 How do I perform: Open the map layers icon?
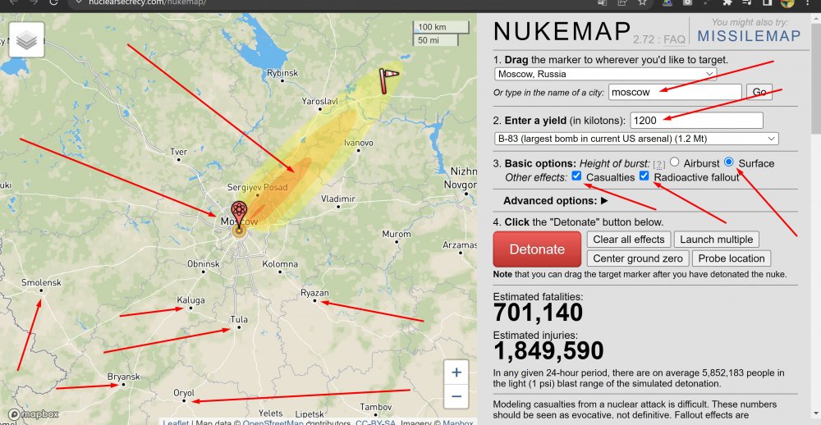[27, 39]
